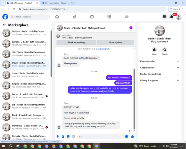Expand Privacy & support section

tap(160, 80)
